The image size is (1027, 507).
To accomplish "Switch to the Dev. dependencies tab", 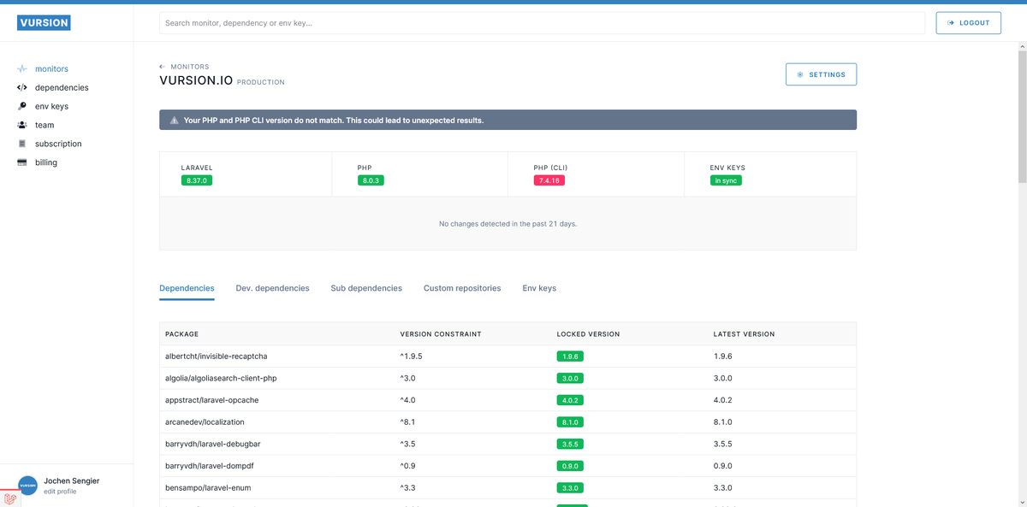I will tap(272, 288).
